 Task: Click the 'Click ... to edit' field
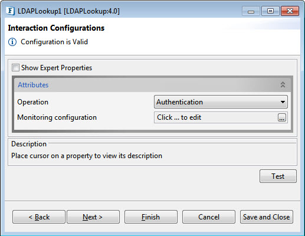click(x=221, y=117)
